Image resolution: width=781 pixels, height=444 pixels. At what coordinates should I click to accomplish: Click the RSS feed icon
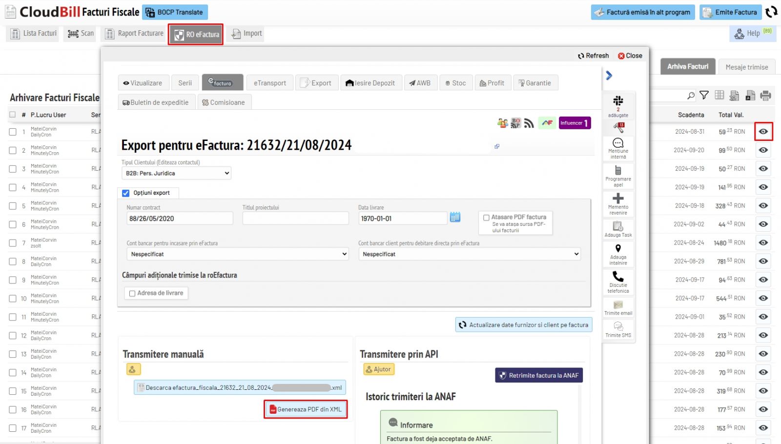(x=529, y=123)
